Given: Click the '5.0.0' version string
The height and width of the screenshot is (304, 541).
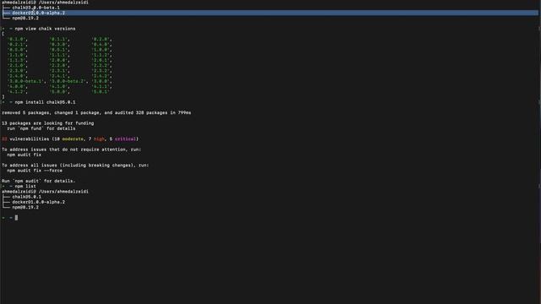Looking at the screenshot, I should click(59, 92).
